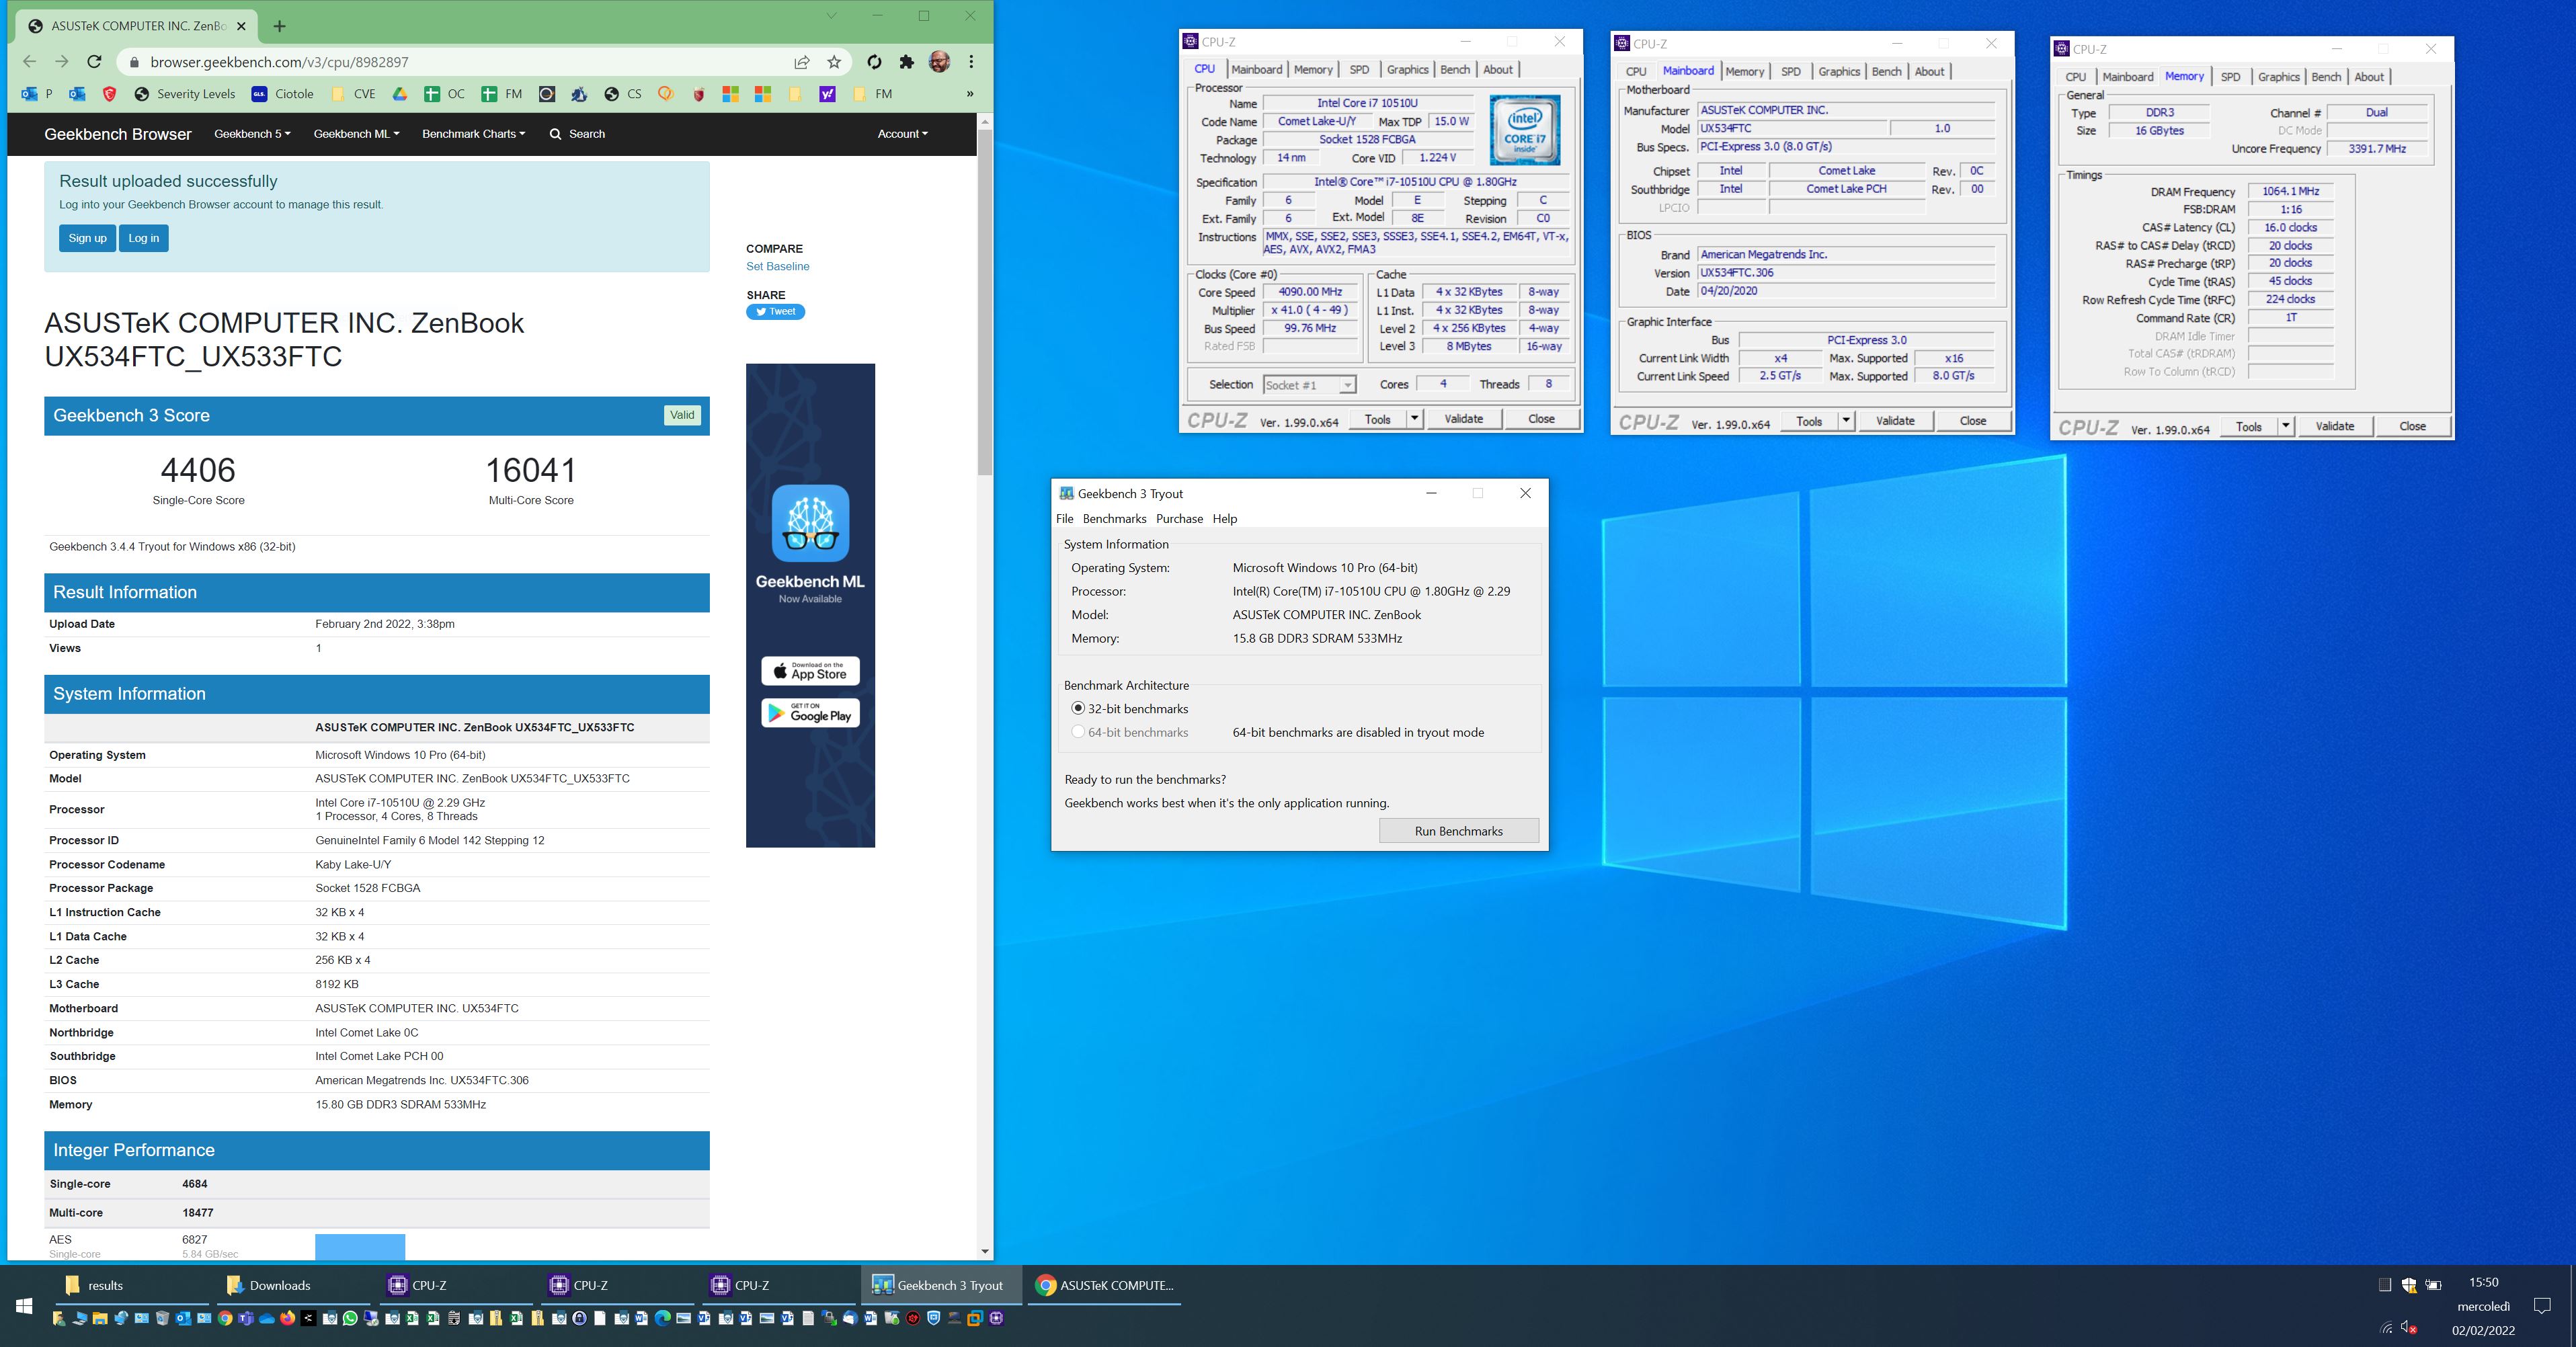Click Validate in the Memory CPU-Z window
This screenshot has height=1347, width=2576.
coord(2334,426)
